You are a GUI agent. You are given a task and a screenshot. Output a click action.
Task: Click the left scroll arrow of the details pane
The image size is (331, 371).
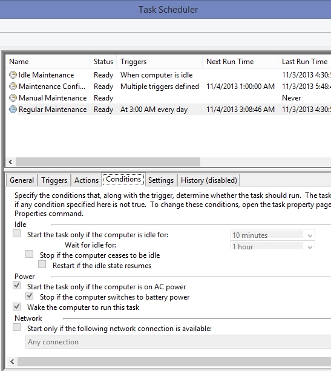pos(12,361)
